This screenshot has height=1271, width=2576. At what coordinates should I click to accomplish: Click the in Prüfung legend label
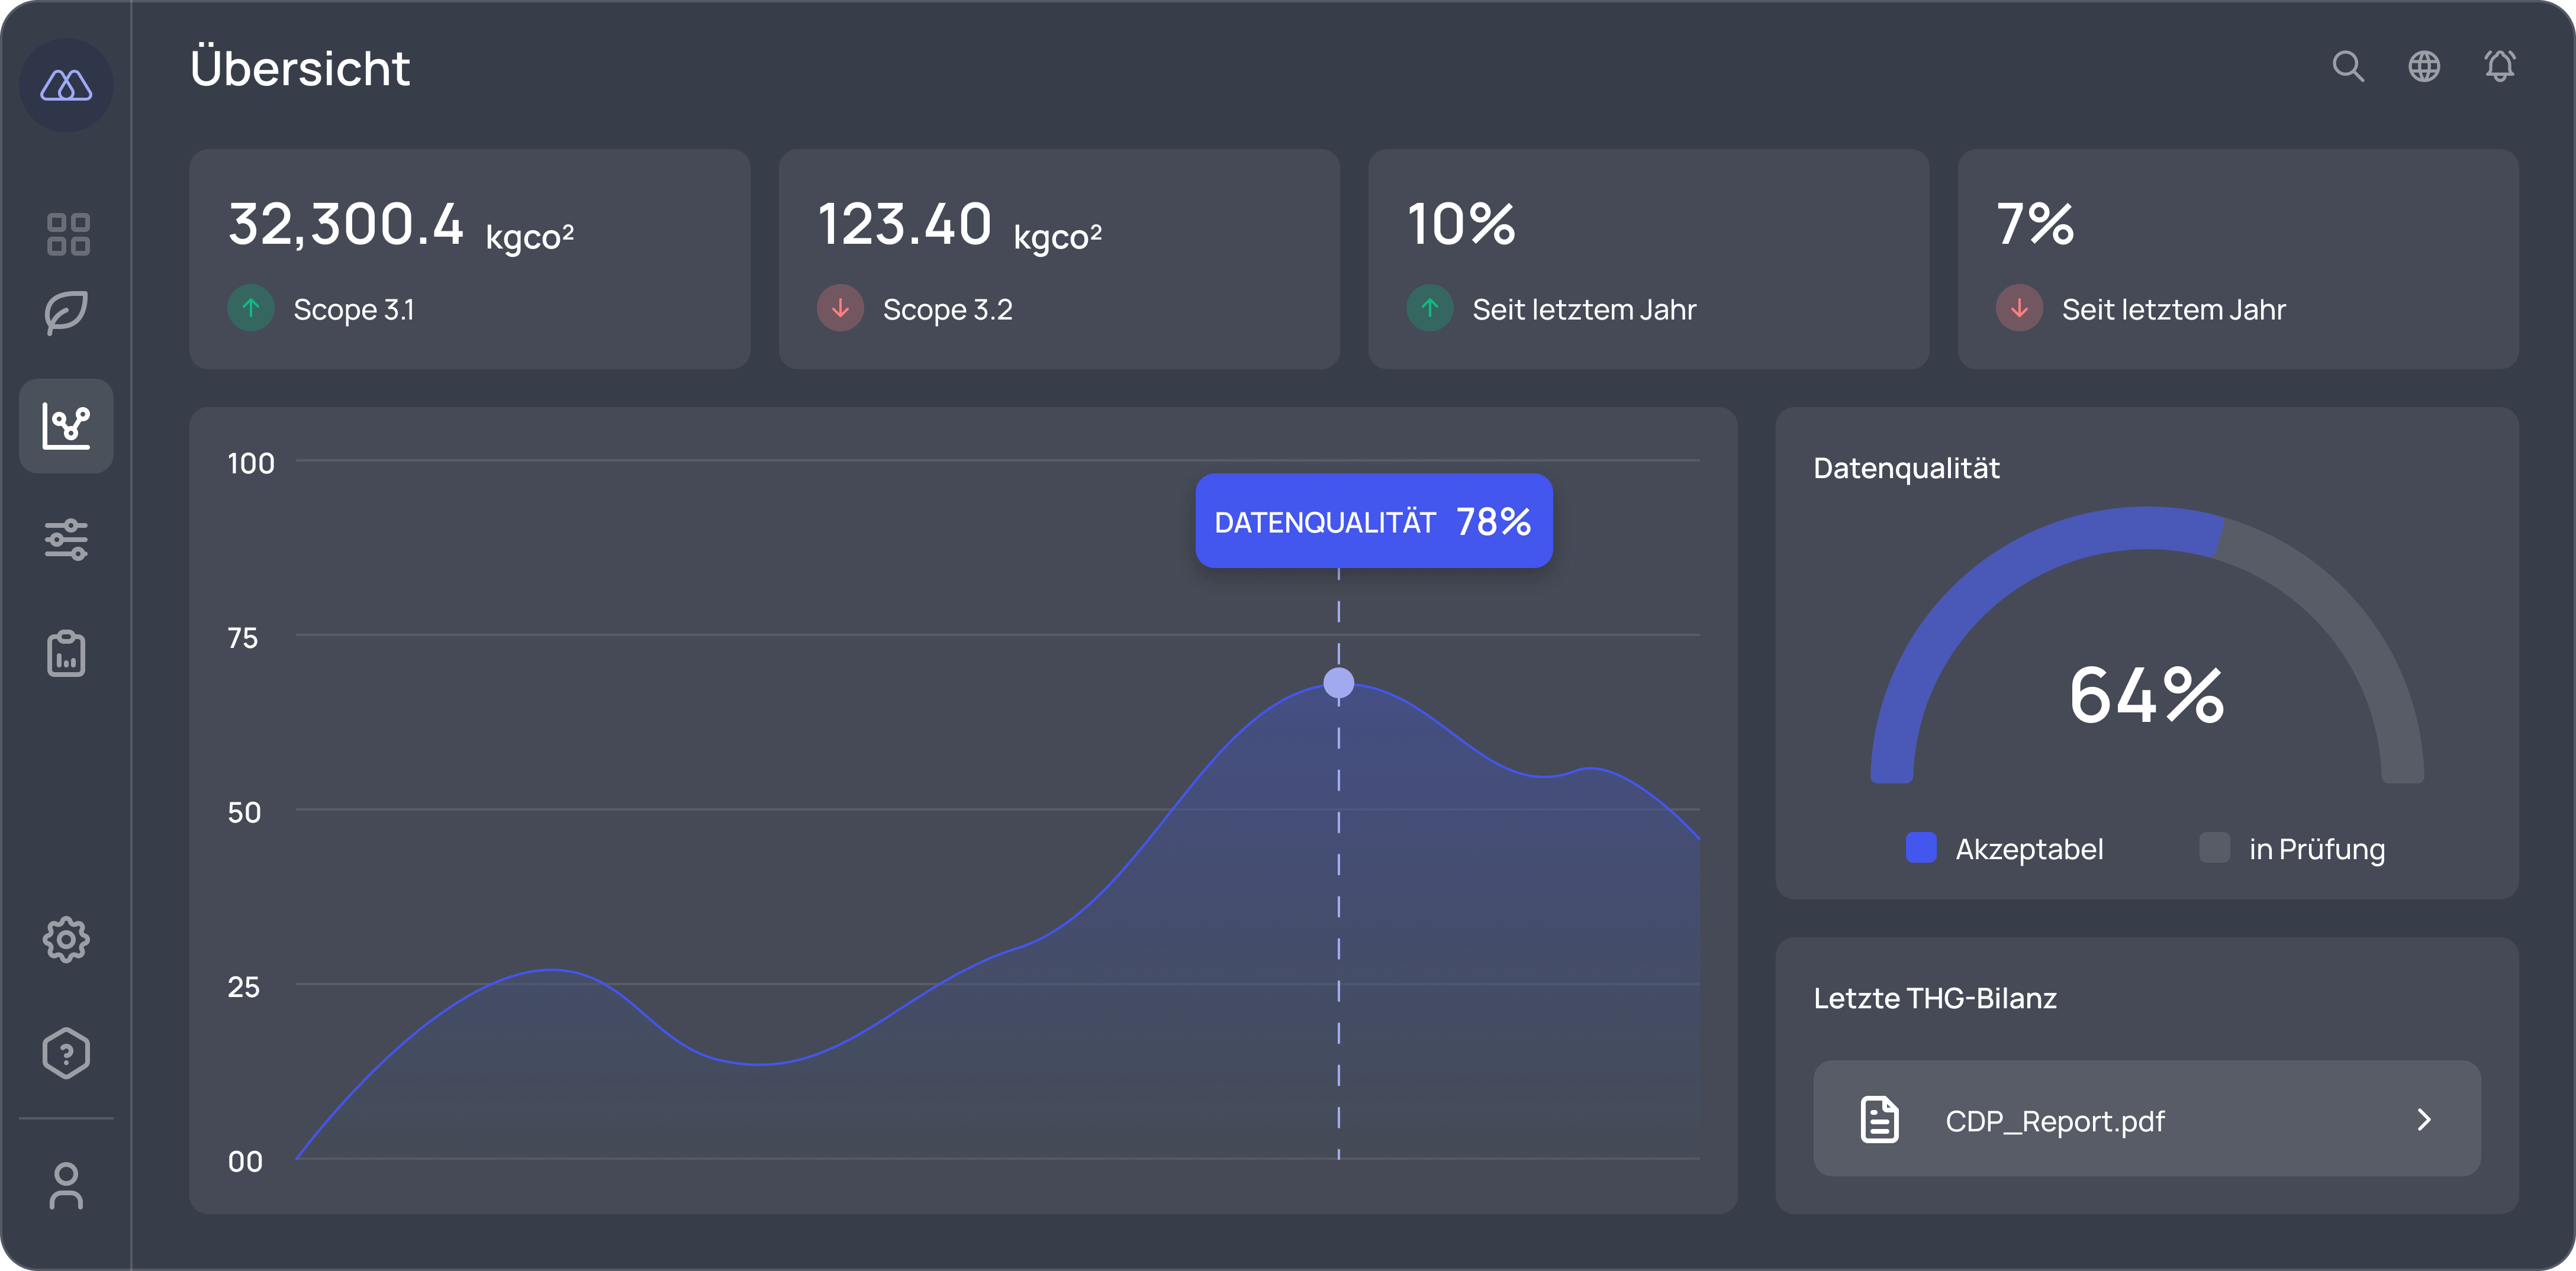point(2317,849)
